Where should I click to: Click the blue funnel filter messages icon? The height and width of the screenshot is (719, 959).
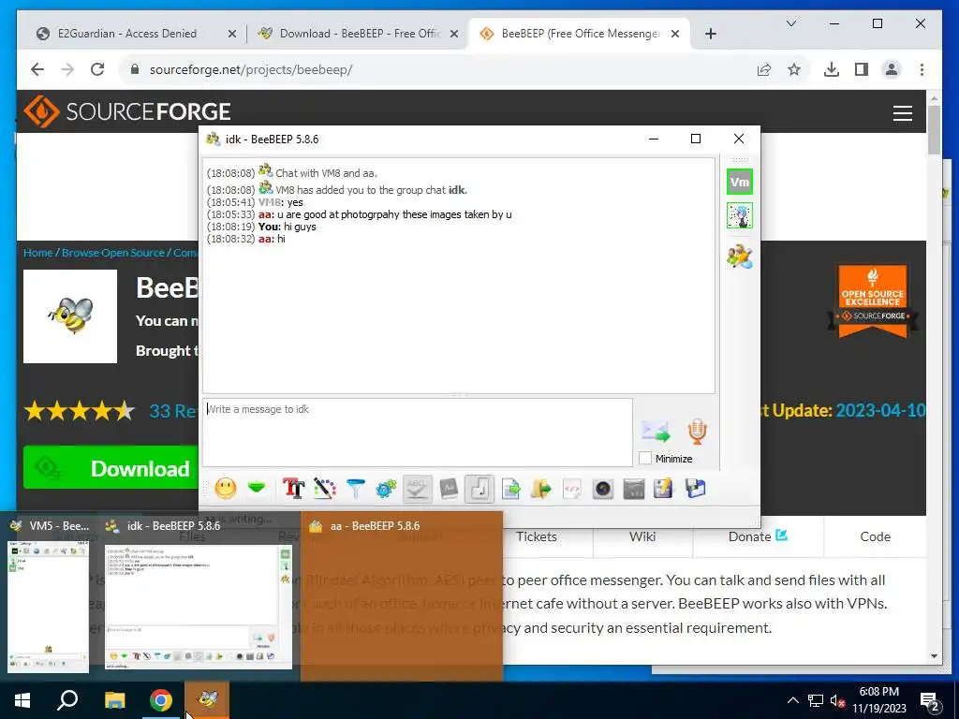(355, 489)
